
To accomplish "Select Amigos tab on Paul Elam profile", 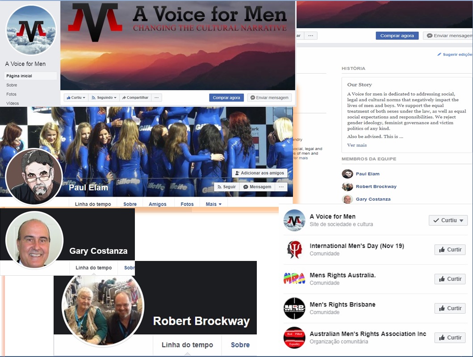I will pyautogui.click(x=158, y=204).
